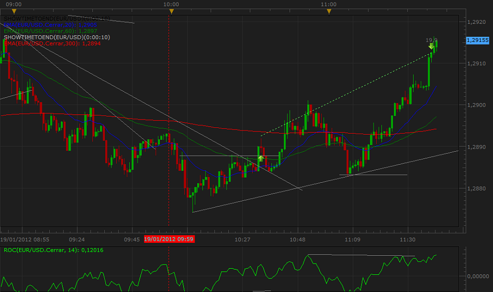
Task: Click the 10:48 time axis label
Action: tap(298, 239)
